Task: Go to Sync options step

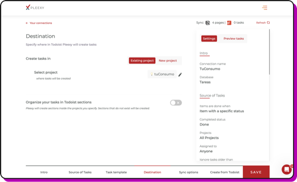Action: tap(189, 172)
